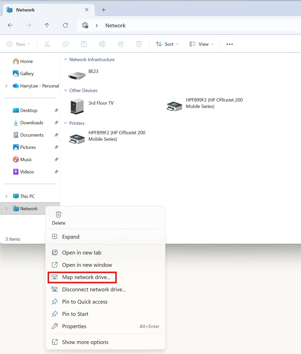301x354 pixels.
Task: Select the BE23 router device icon
Action: point(77,76)
